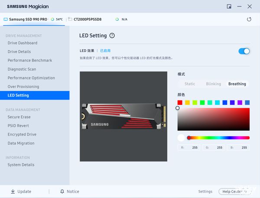
Task: Pick the last steel blue swatch
Action: [247, 103]
